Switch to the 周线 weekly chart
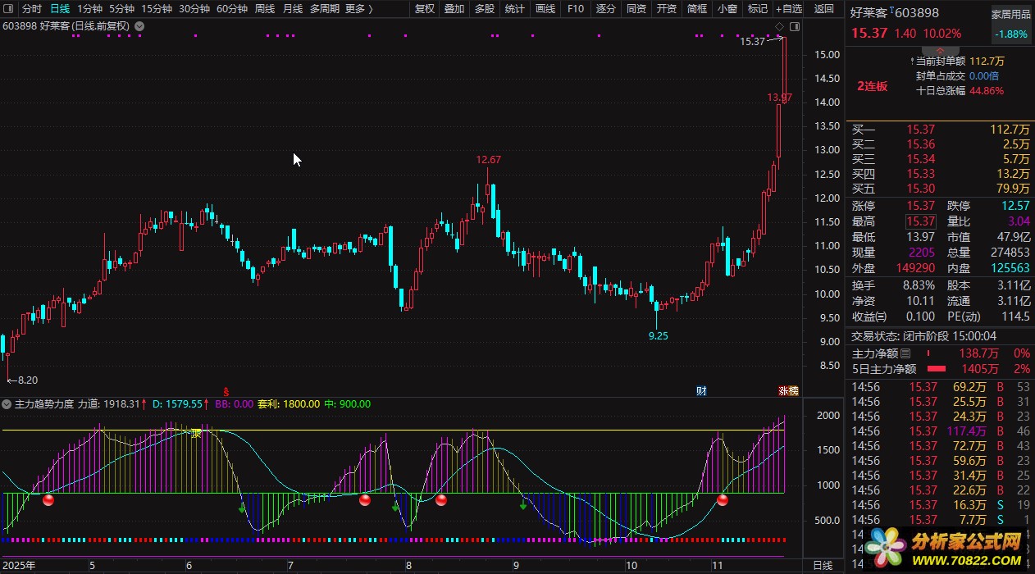The height and width of the screenshot is (574, 1035). 265,9
